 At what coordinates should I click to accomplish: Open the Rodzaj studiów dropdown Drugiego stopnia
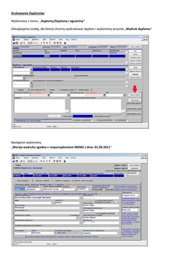point(139,195)
